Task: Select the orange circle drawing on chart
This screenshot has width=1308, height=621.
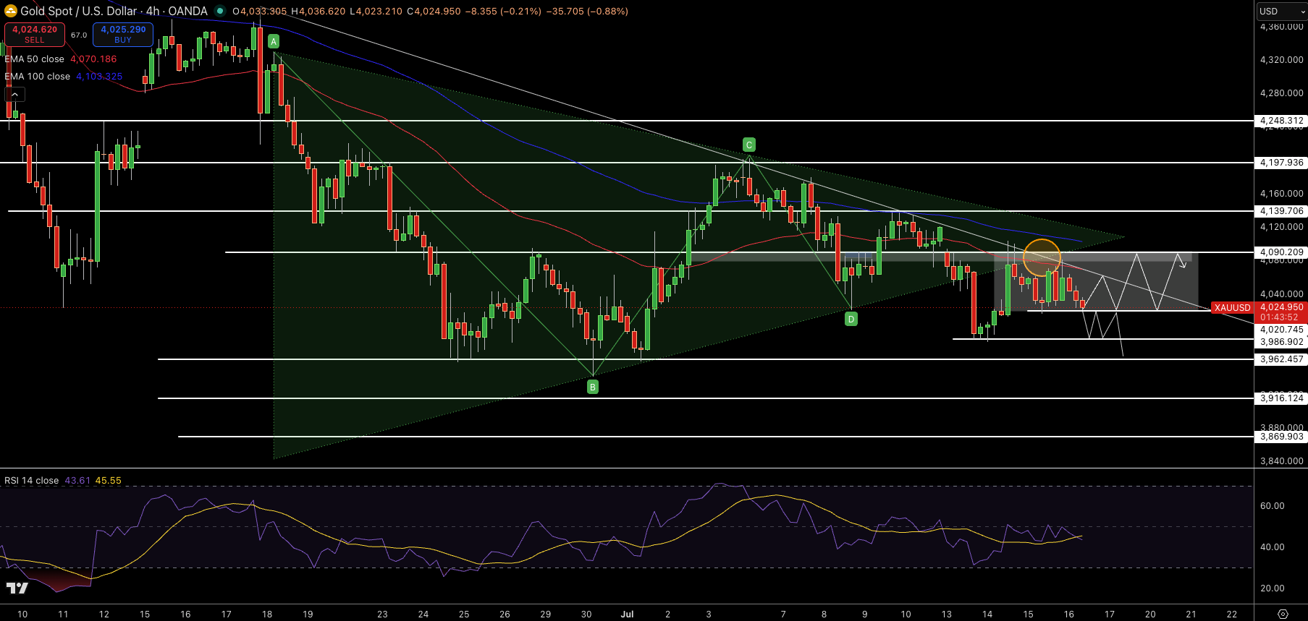Action: [x=1042, y=257]
